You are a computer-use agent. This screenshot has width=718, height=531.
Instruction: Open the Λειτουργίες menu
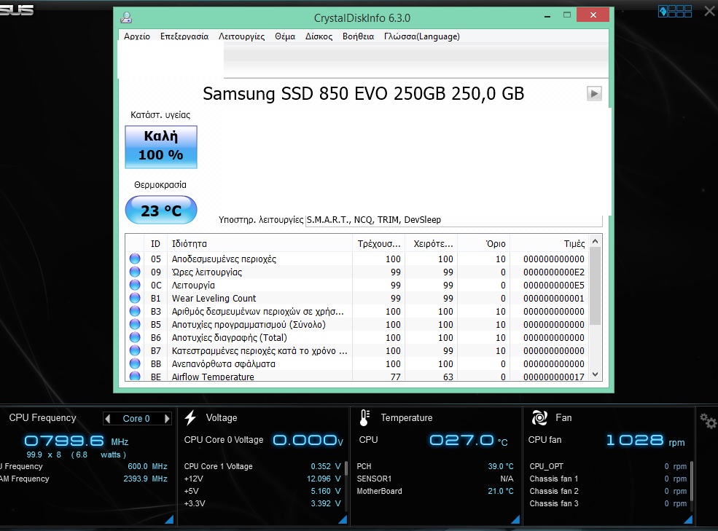(241, 36)
